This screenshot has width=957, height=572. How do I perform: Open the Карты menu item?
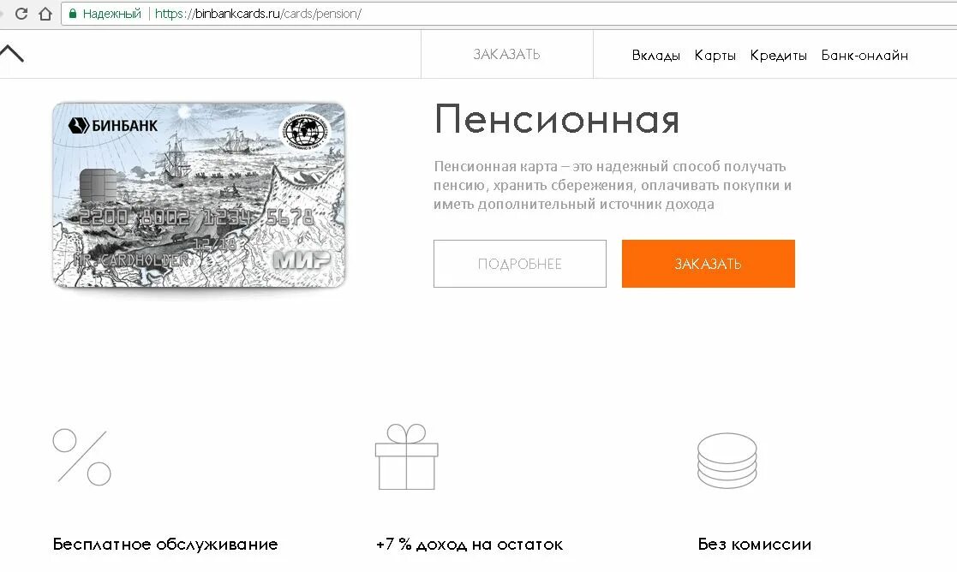click(715, 56)
